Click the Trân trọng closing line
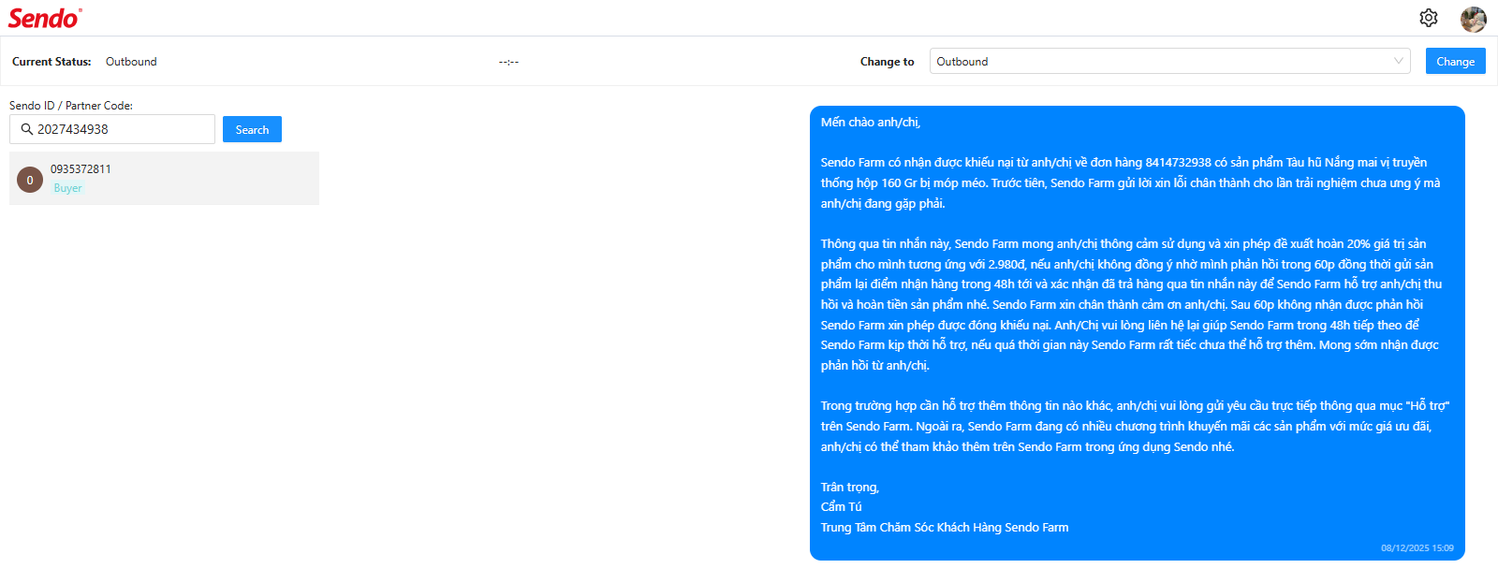This screenshot has width=1498, height=583. (850, 488)
